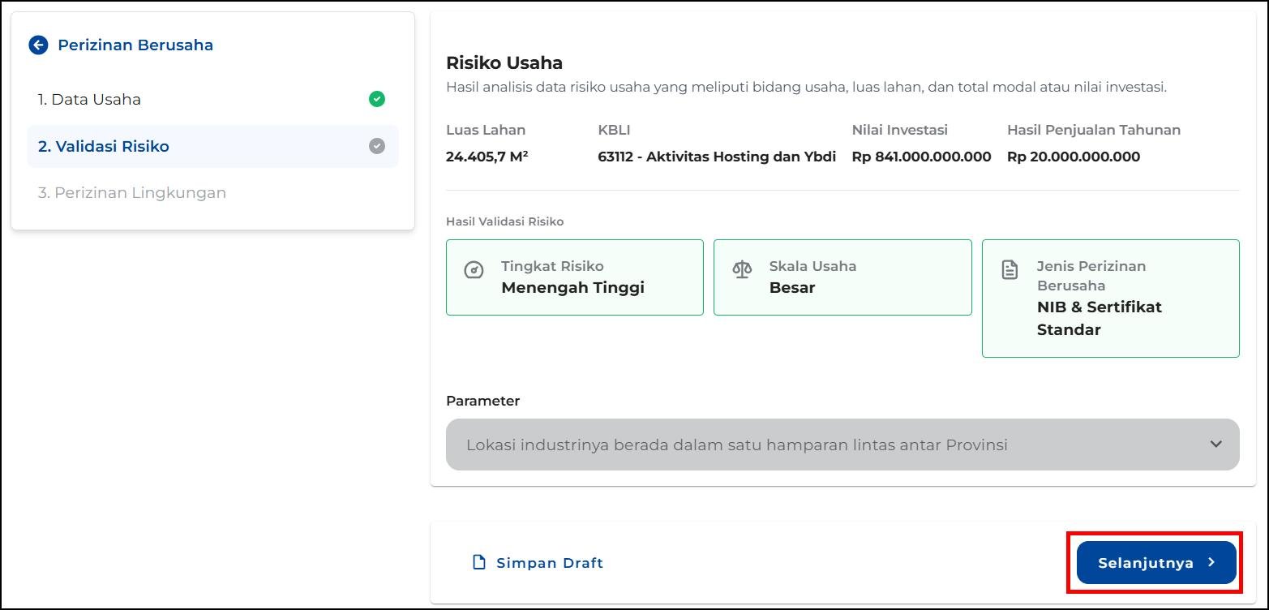The width and height of the screenshot is (1269, 610).
Task: Click the scales icon in Skala Usaha card
Action: pyautogui.click(x=742, y=269)
